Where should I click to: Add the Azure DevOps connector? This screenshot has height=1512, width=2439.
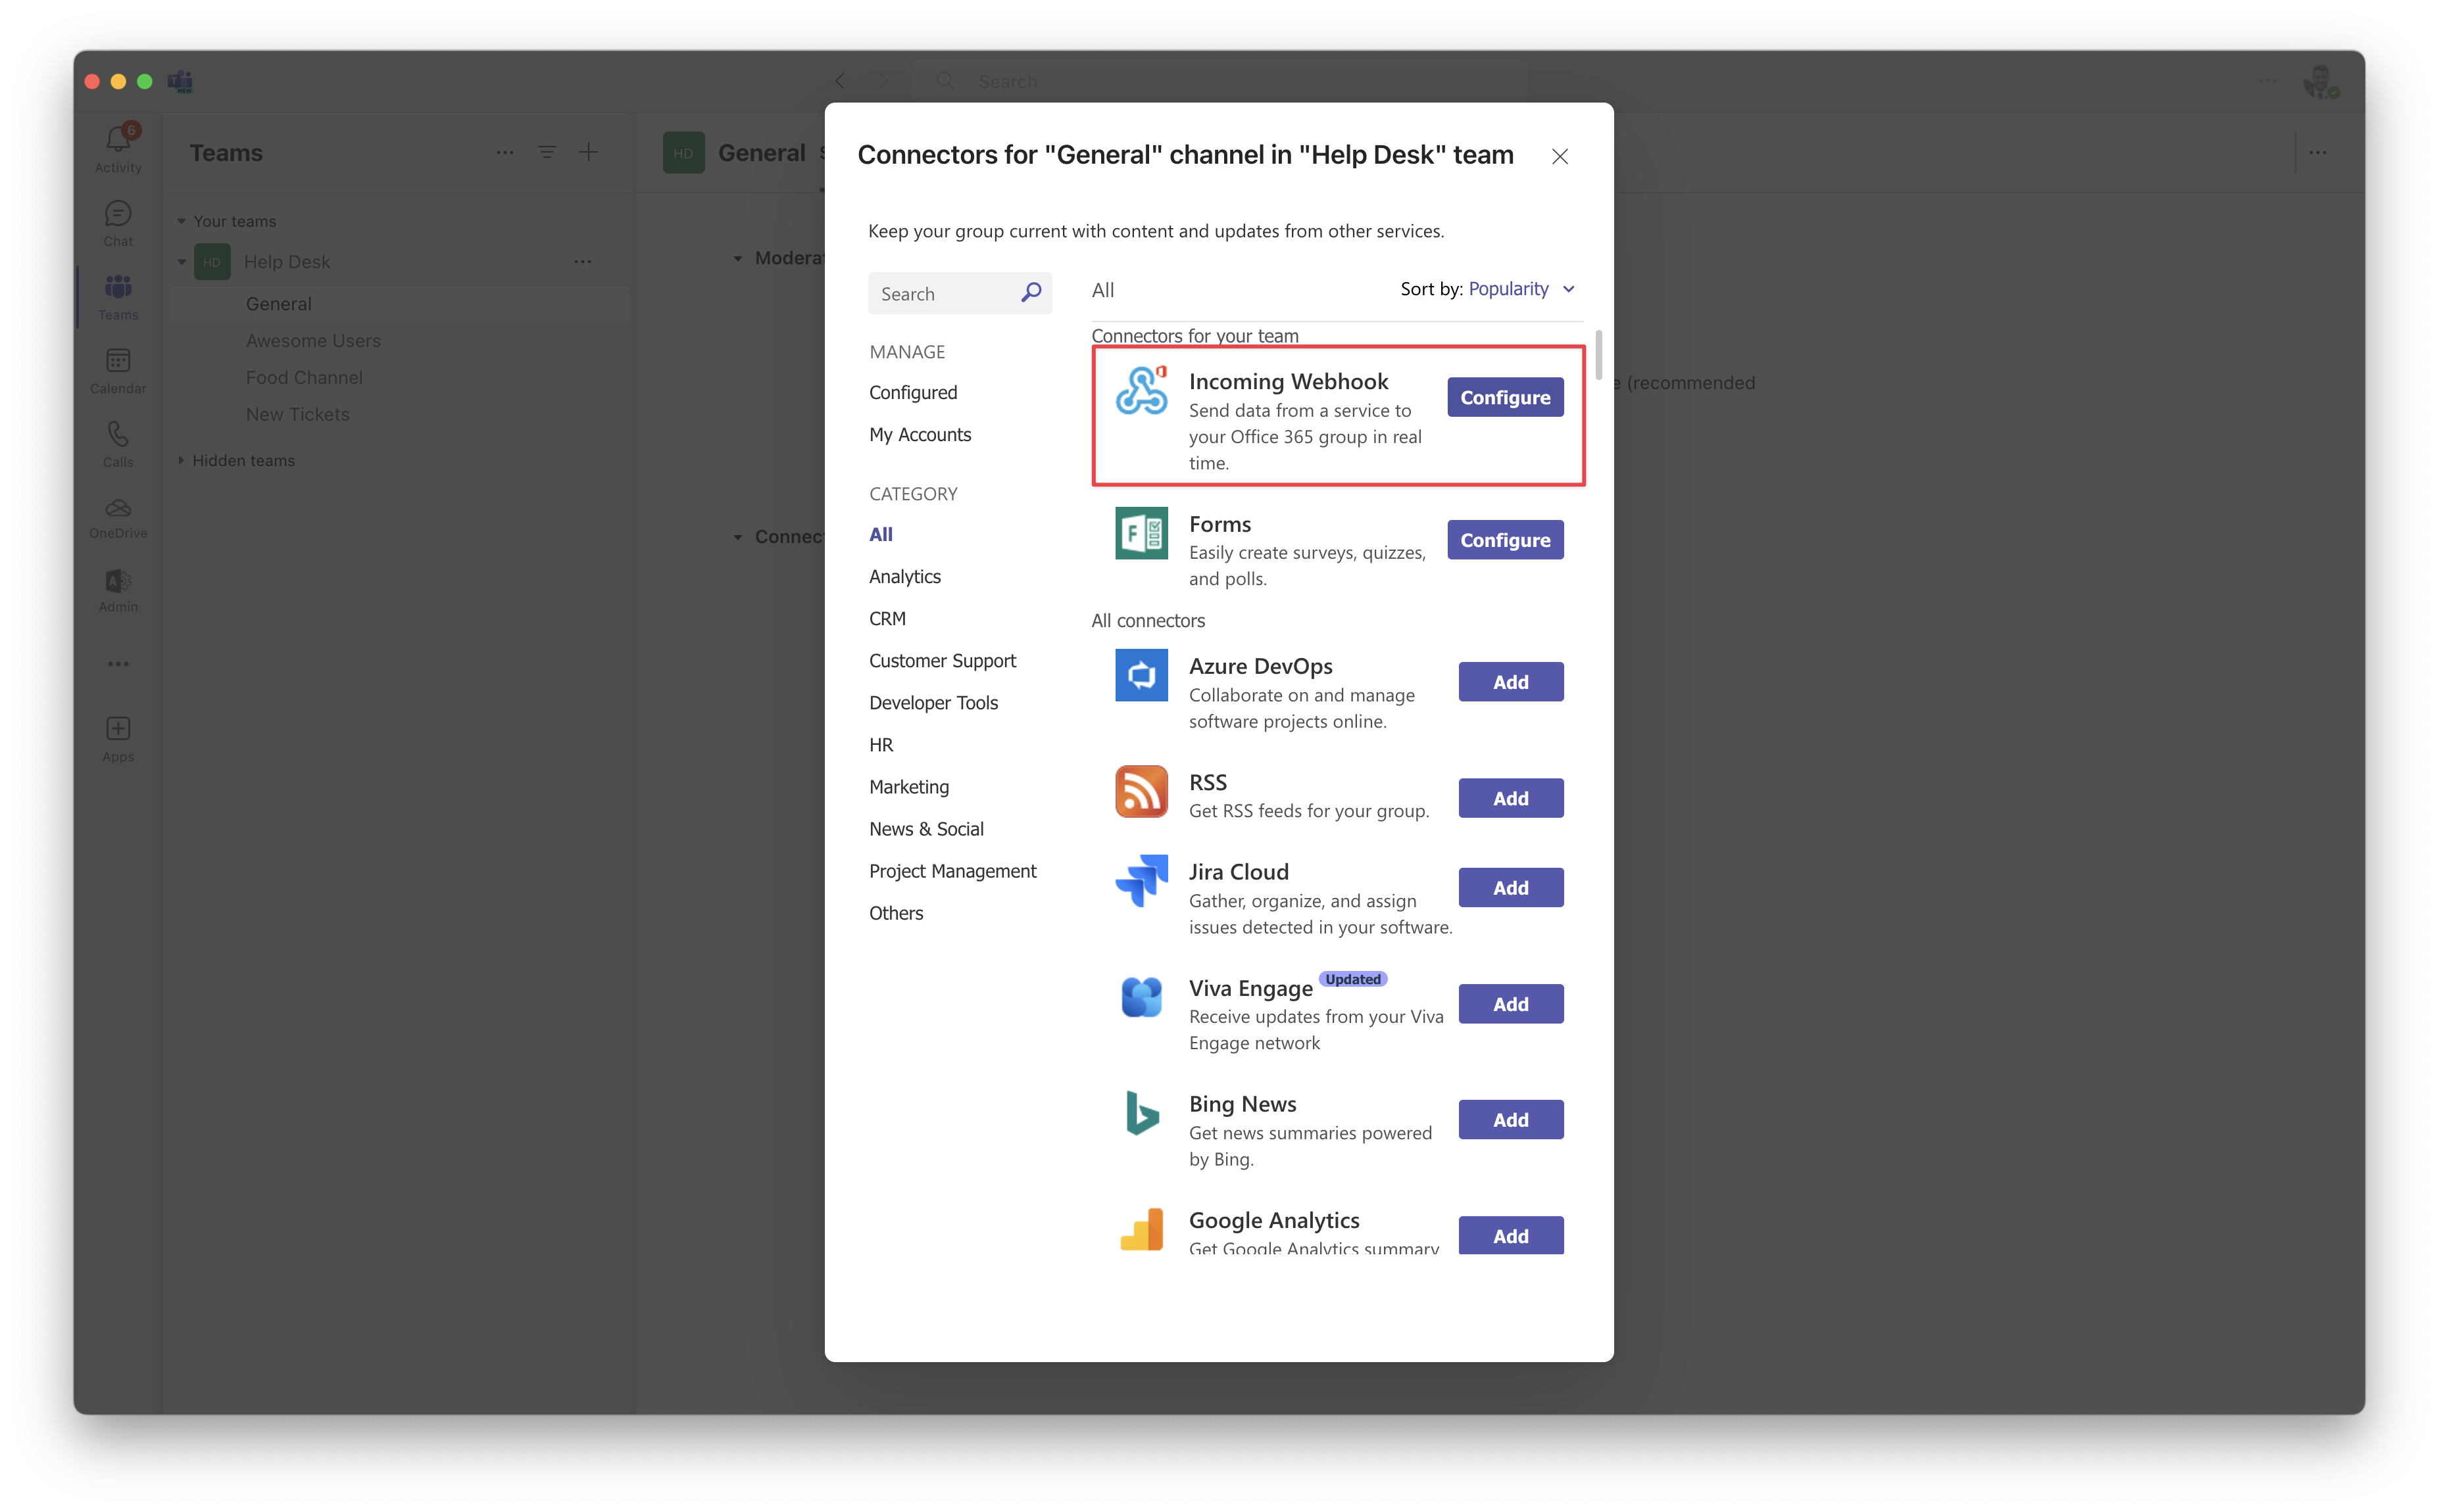[x=1510, y=682]
